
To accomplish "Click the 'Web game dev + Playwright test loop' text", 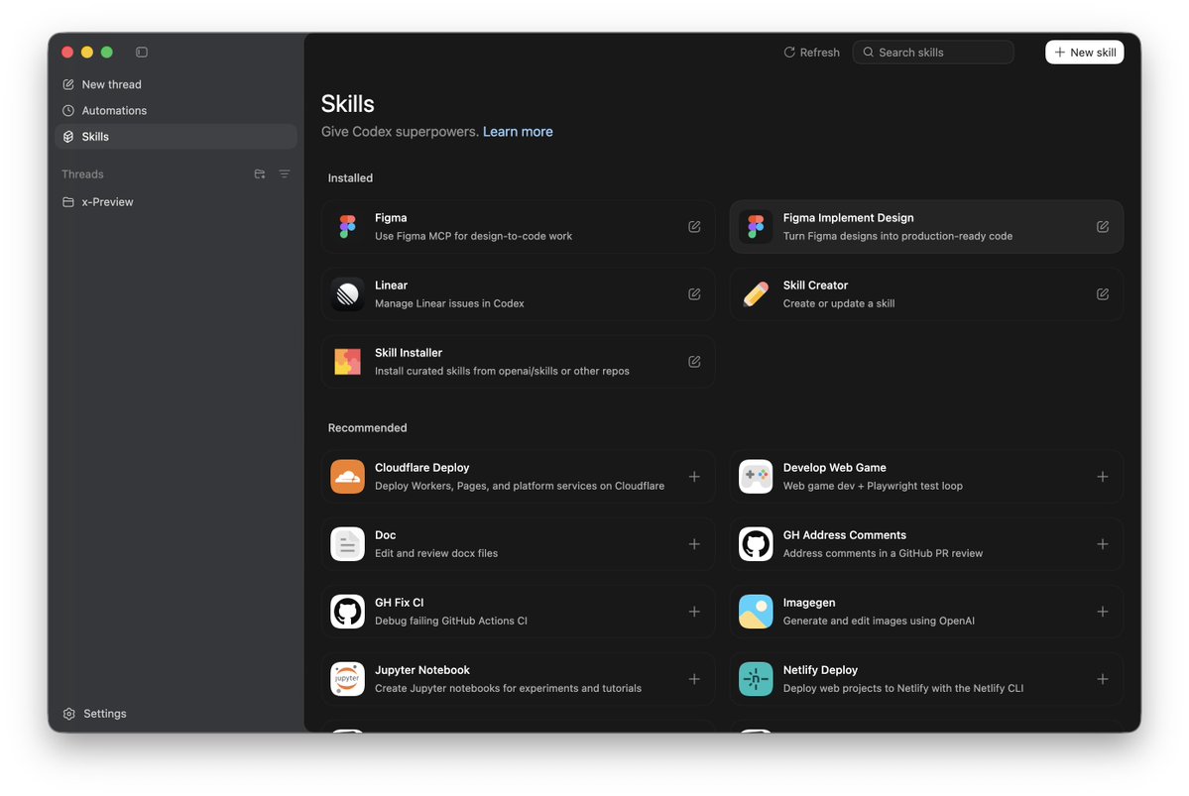I will tap(873, 486).
